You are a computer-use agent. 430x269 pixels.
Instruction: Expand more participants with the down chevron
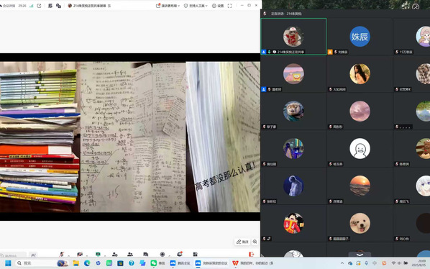pos(360,255)
